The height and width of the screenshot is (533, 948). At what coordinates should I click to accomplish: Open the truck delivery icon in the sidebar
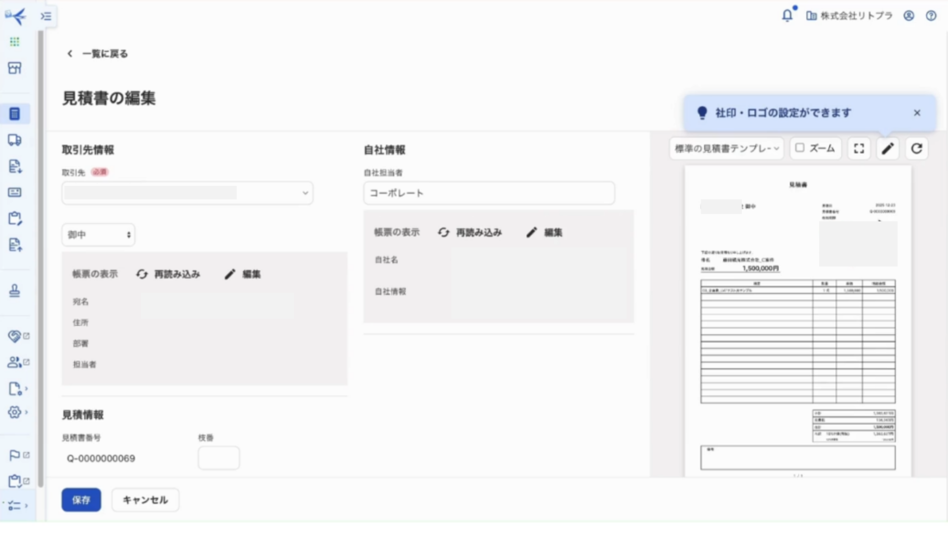(15, 140)
